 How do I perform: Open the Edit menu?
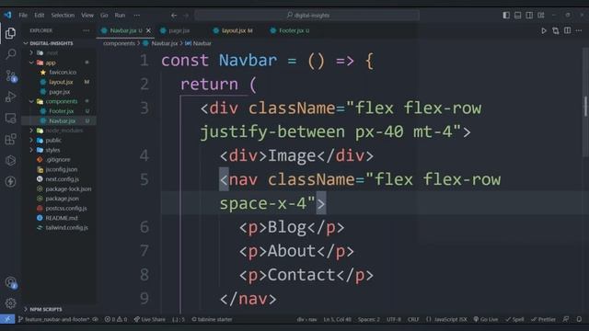pyautogui.click(x=39, y=16)
